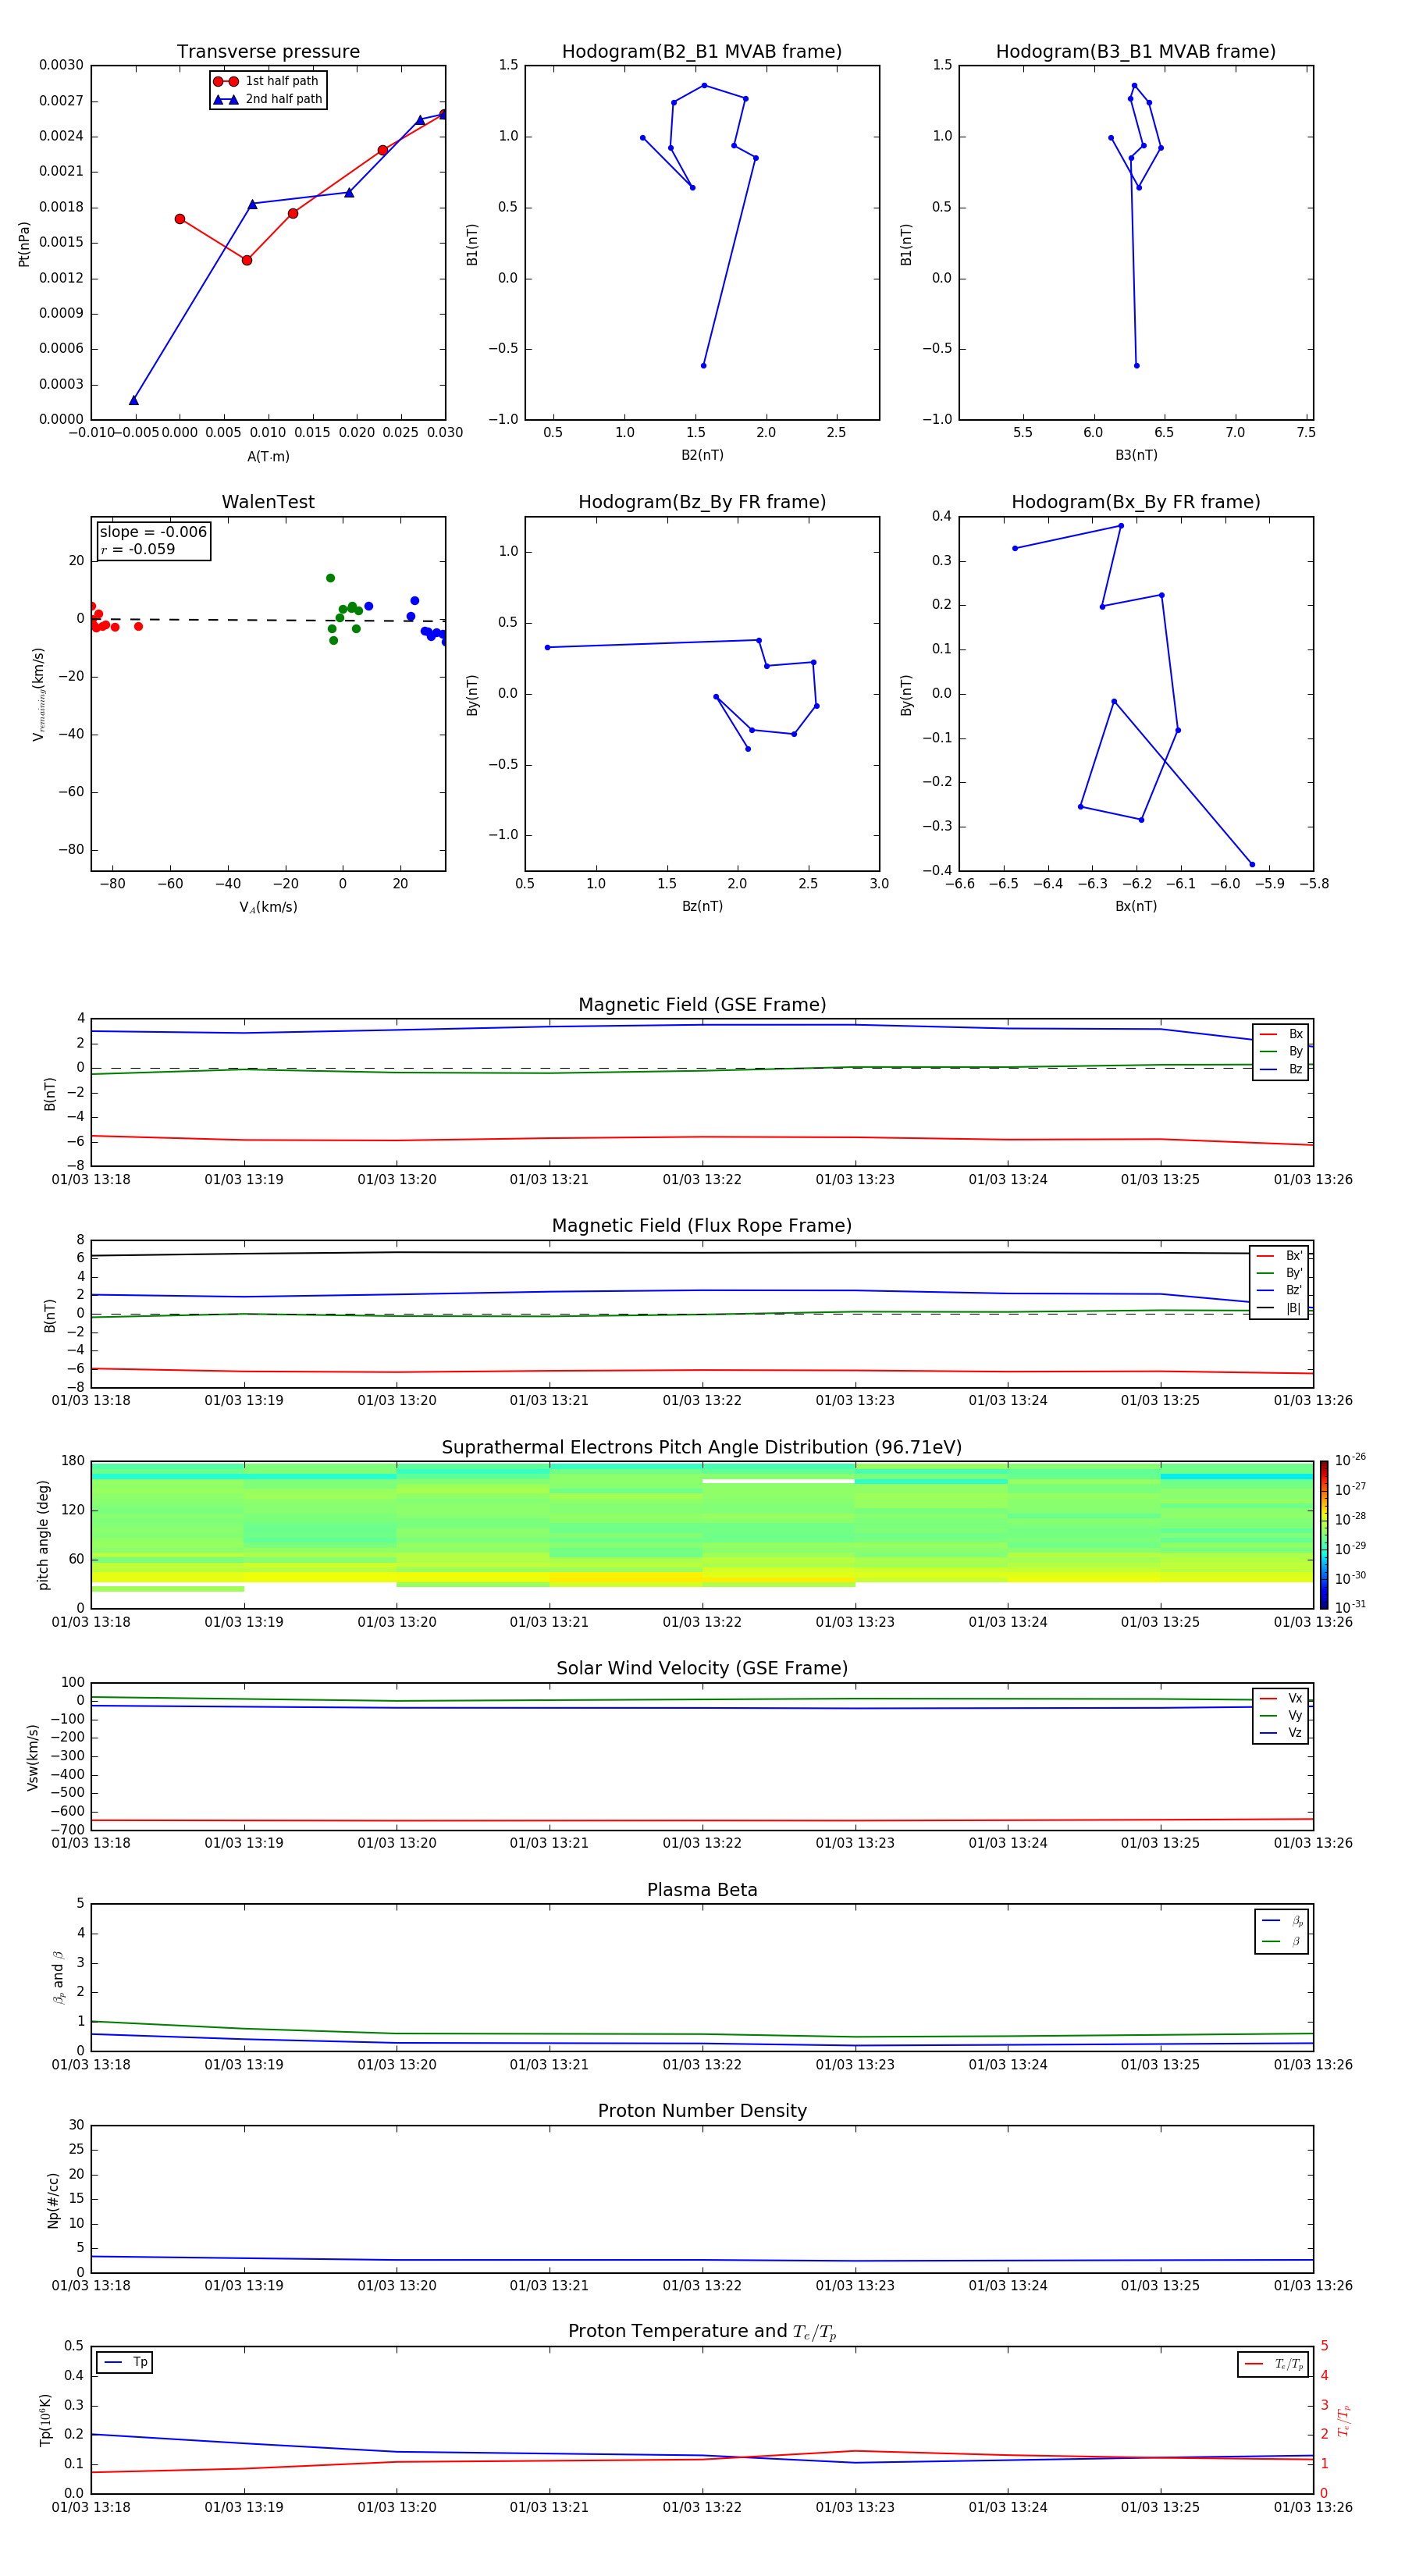Click the 'r = -0.059' annotation
1405x2576 pixels.
click(138, 549)
